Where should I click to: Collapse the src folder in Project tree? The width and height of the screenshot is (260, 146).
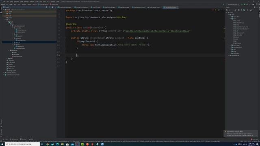click(x=5, y=20)
